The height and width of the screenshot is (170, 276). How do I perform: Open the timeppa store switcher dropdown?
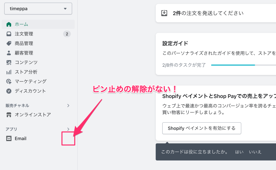(38, 8)
